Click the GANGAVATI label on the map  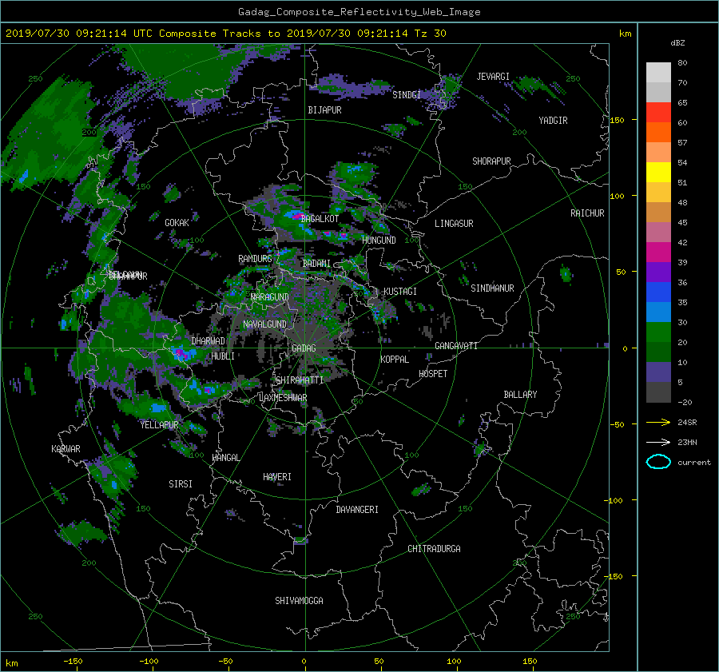click(456, 346)
